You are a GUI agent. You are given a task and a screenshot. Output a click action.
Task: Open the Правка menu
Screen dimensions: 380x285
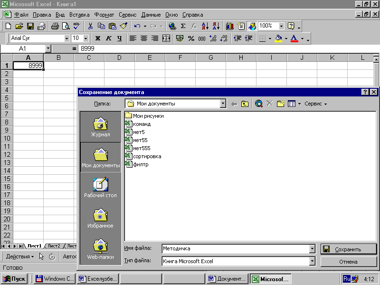pyautogui.click(x=42, y=15)
